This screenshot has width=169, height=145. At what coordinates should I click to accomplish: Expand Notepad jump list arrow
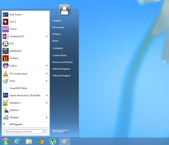coord(47,117)
